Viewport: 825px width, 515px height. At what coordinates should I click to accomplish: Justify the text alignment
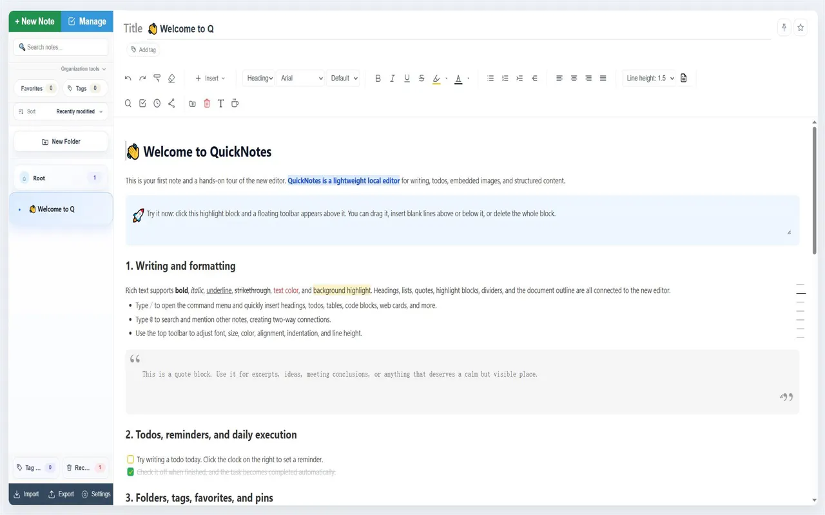click(x=603, y=79)
